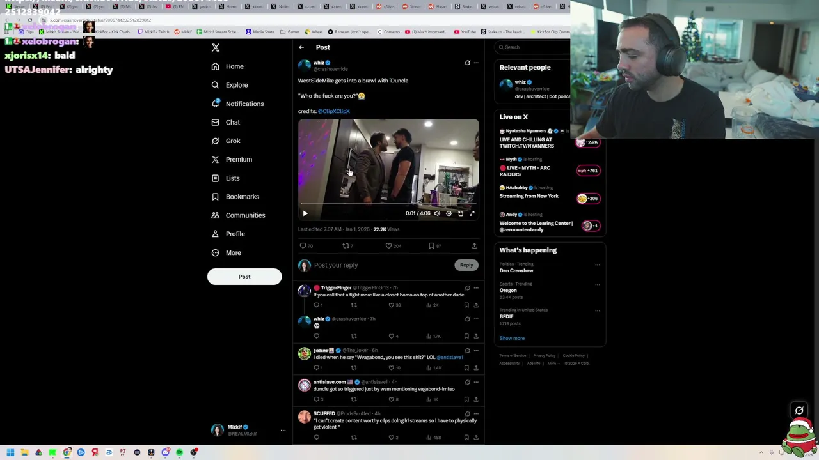
Task: Like whiz's skull emoji reply
Action: [x=394, y=336]
